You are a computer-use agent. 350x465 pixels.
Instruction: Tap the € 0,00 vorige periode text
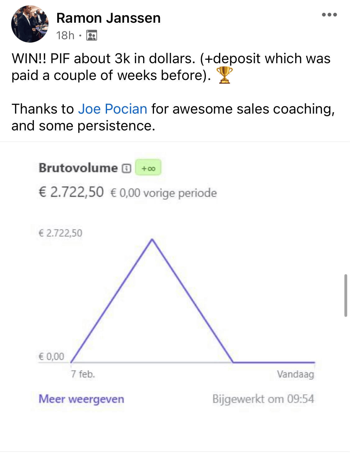point(164,193)
